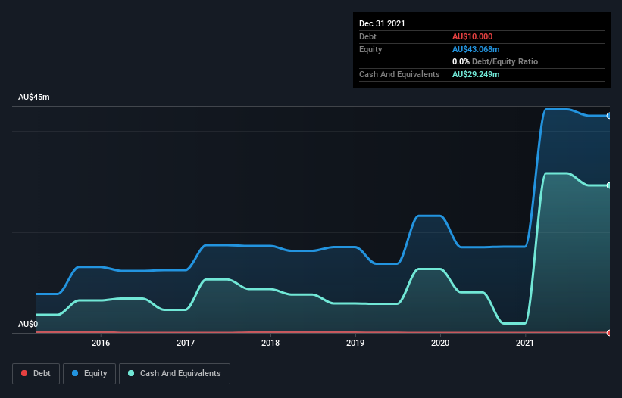Toggle the Debt legend button
The width and height of the screenshot is (622, 398).
pyautogui.click(x=36, y=374)
